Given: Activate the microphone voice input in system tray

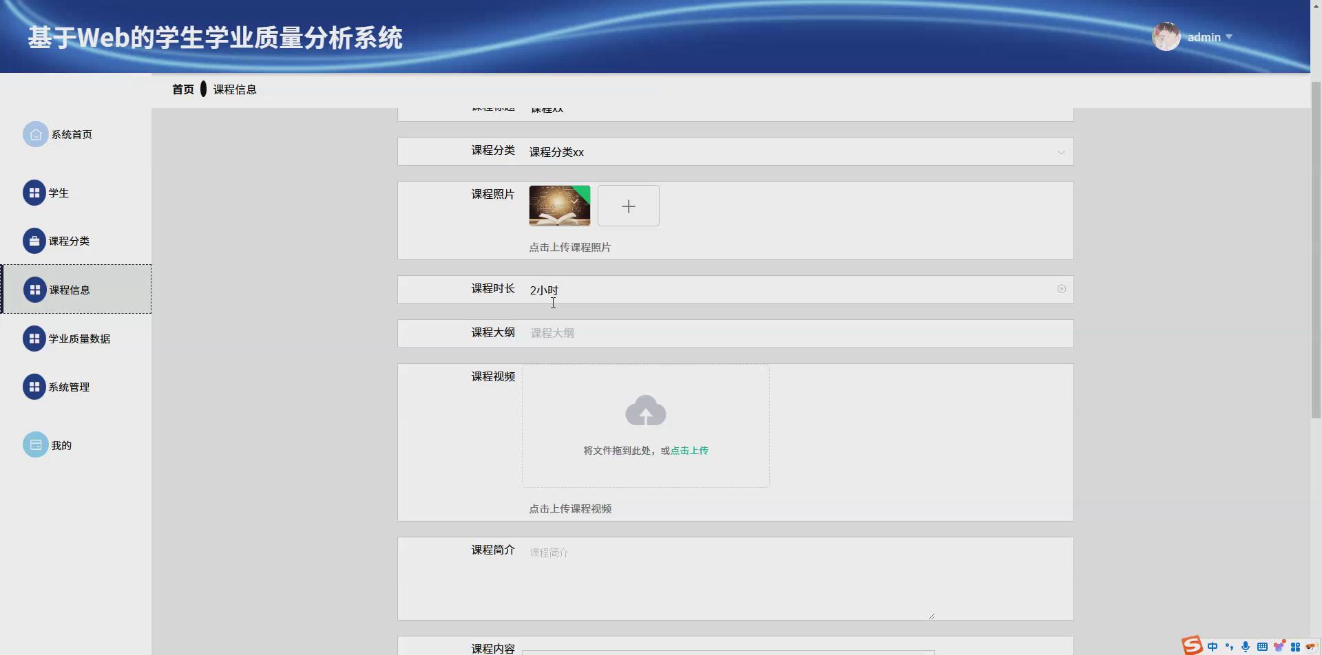Looking at the screenshot, I should click(x=1245, y=646).
